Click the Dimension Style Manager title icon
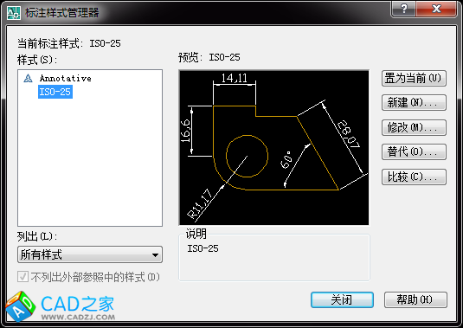Viewport: 463px width, 328px height. pyautogui.click(x=14, y=13)
